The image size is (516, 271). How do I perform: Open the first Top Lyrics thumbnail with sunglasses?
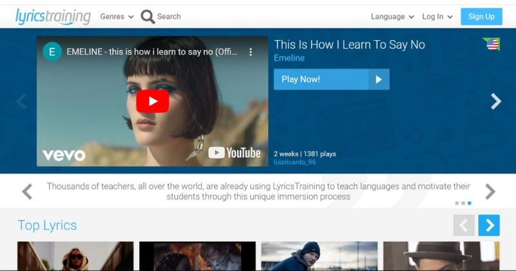click(x=75, y=256)
